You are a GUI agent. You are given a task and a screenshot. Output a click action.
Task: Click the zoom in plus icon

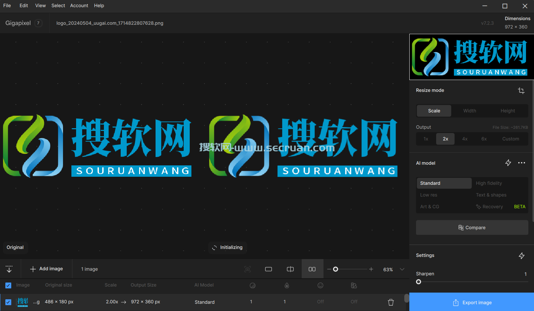pyautogui.click(x=371, y=269)
